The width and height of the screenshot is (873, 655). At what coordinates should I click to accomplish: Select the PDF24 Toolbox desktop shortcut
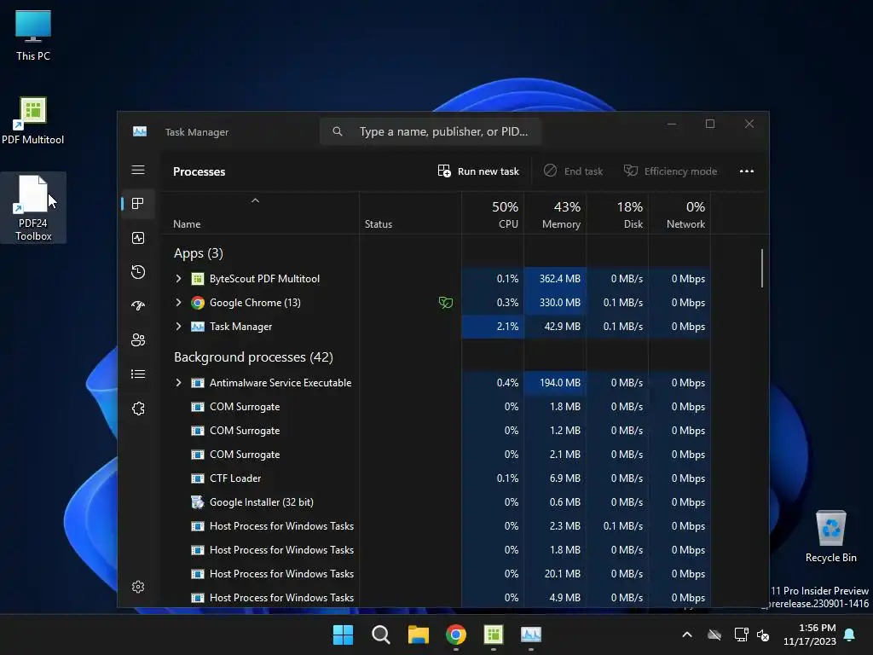33,208
